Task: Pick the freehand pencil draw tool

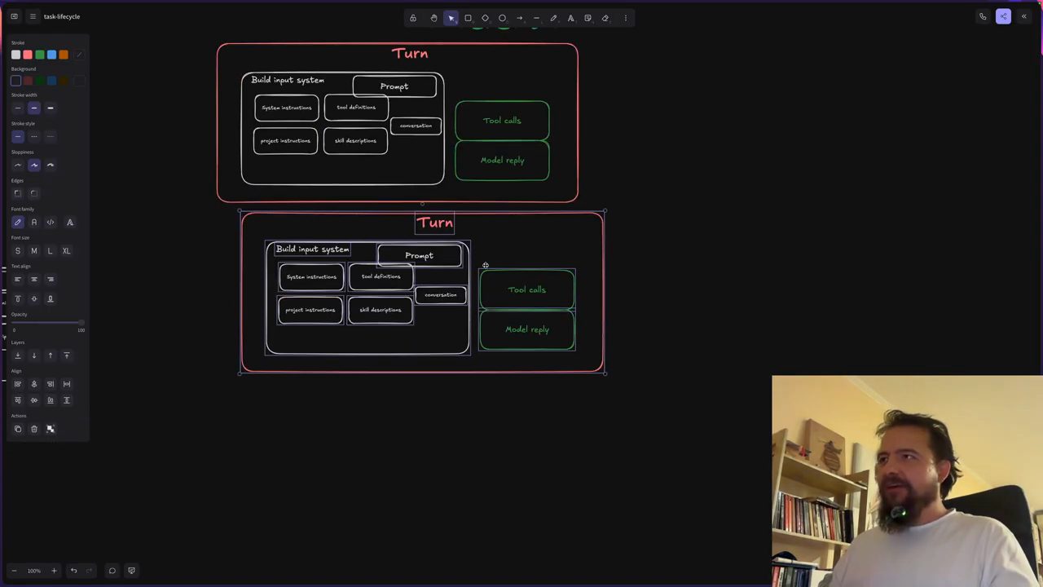Action: point(553,18)
